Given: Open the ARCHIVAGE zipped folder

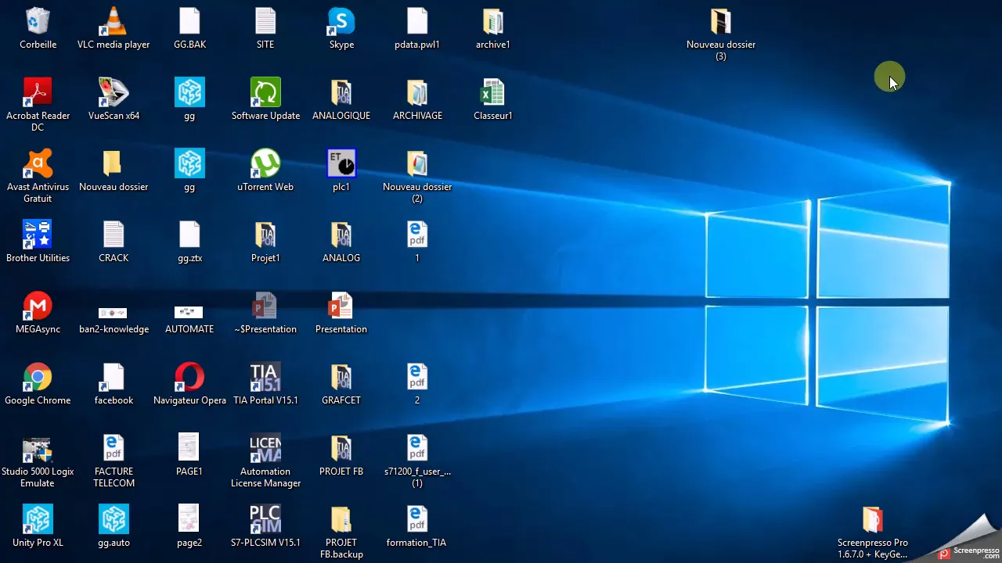Looking at the screenshot, I should click(417, 93).
